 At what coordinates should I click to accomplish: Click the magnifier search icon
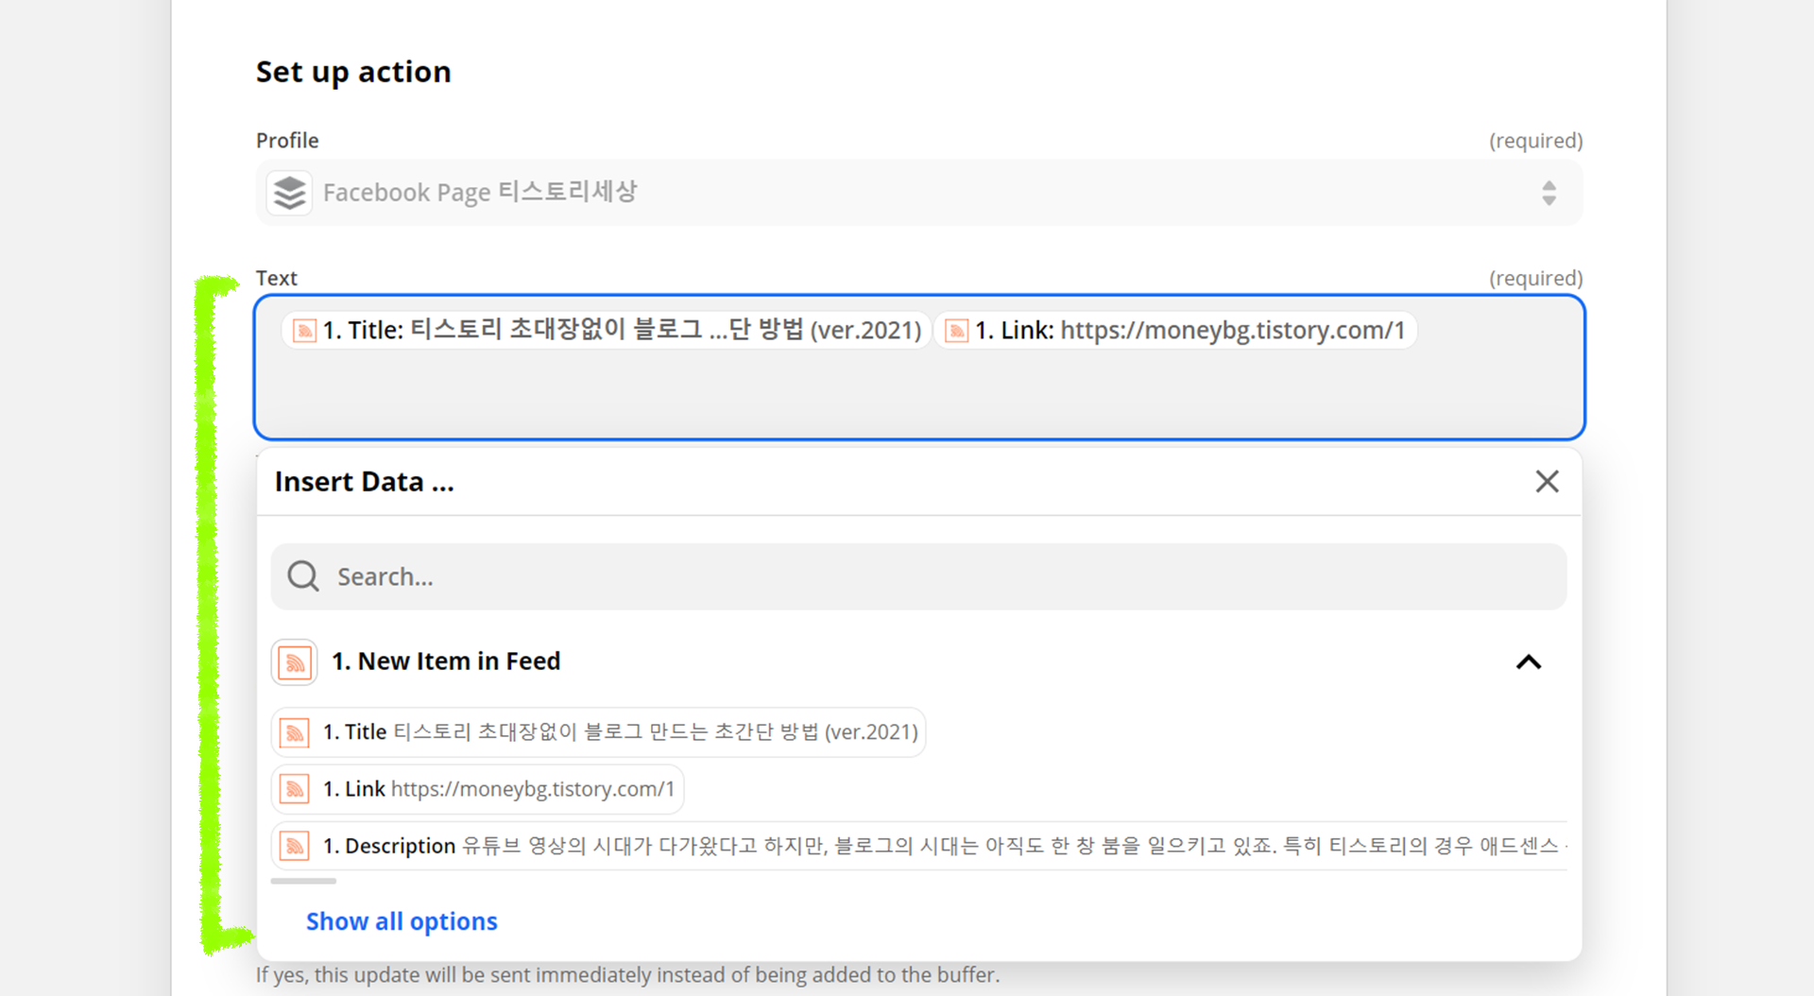point(303,575)
